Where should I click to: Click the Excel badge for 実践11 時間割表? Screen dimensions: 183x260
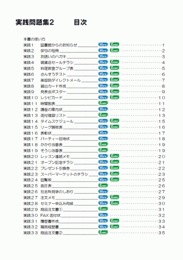click(x=103, y=103)
